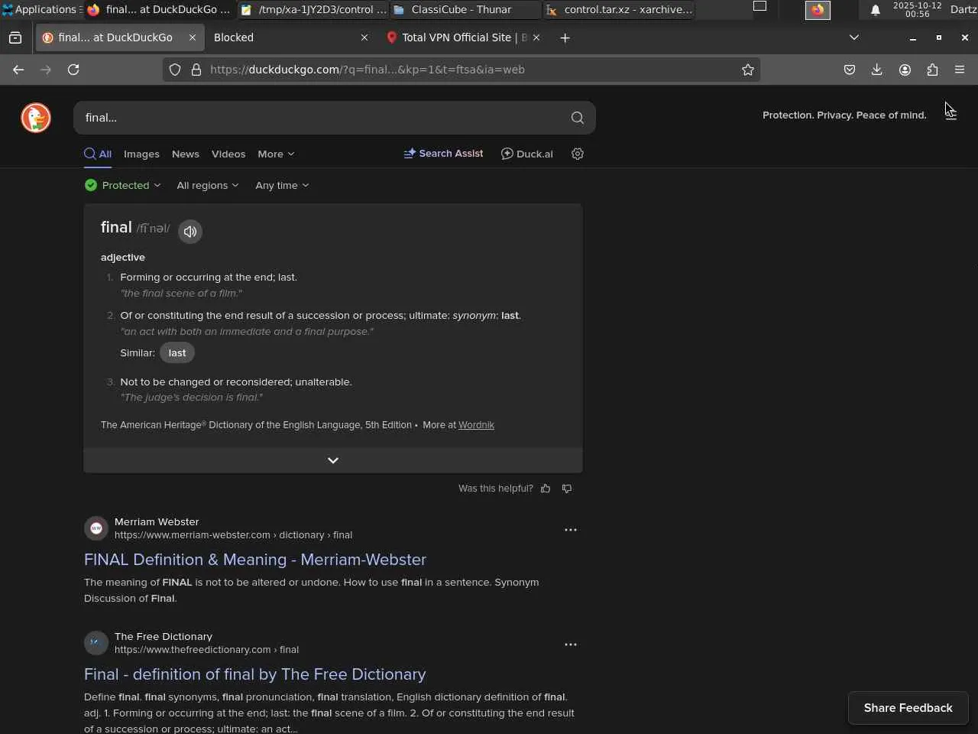Open the Any time filter dropdown
The image size is (978, 734).
point(282,185)
